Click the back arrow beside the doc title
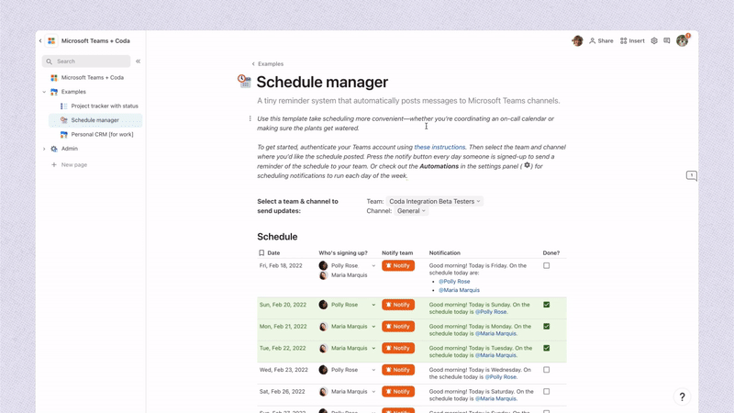The height and width of the screenshot is (413, 734). [40, 40]
